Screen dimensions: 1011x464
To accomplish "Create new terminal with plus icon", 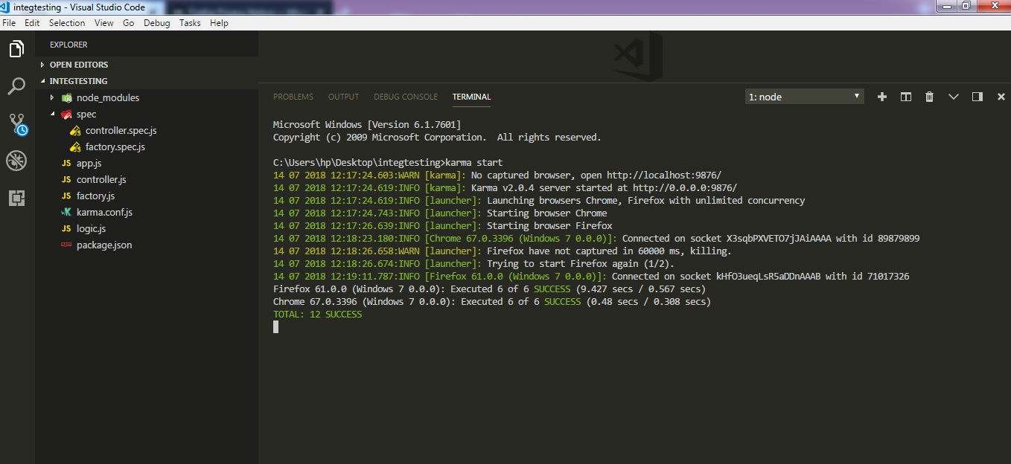I will (882, 97).
